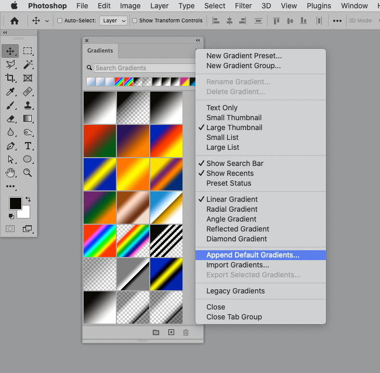The image size is (380, 373).
Task: Expand the toolbox double arrows
Action: (x=5, y=32)
